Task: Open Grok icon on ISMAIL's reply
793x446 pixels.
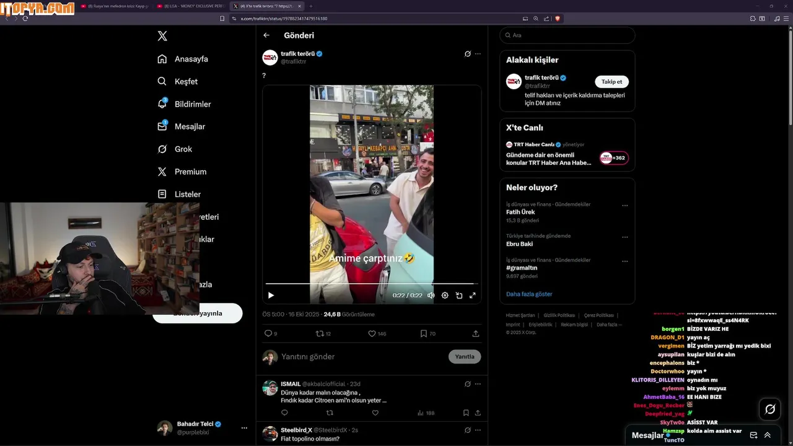Action: (468, 384)
